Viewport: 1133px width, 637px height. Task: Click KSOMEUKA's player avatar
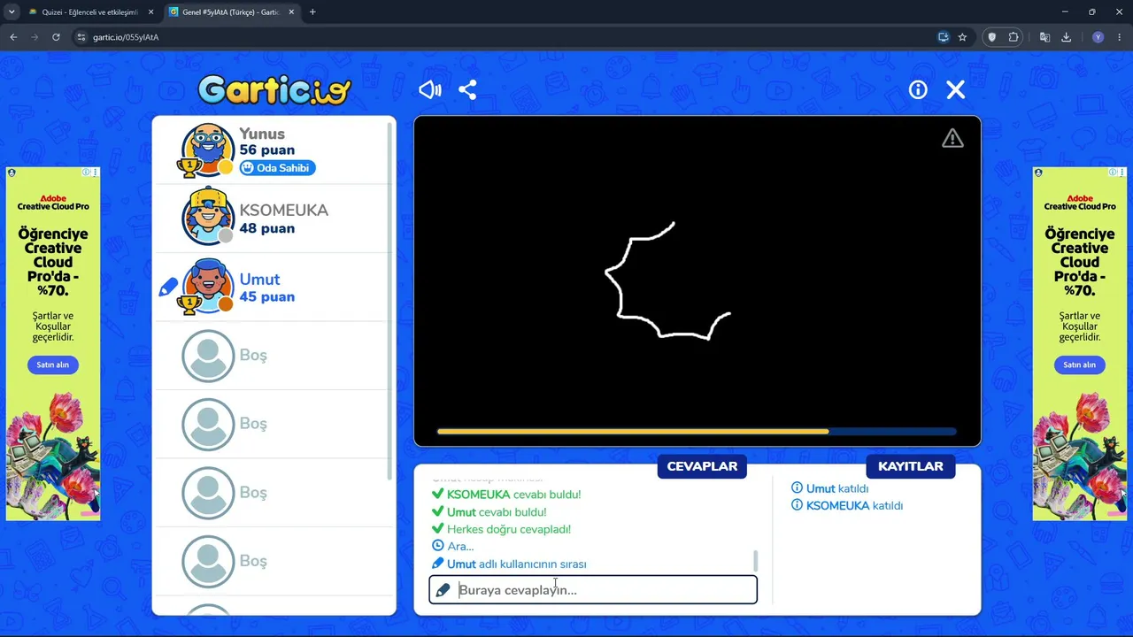coord(207,218)
